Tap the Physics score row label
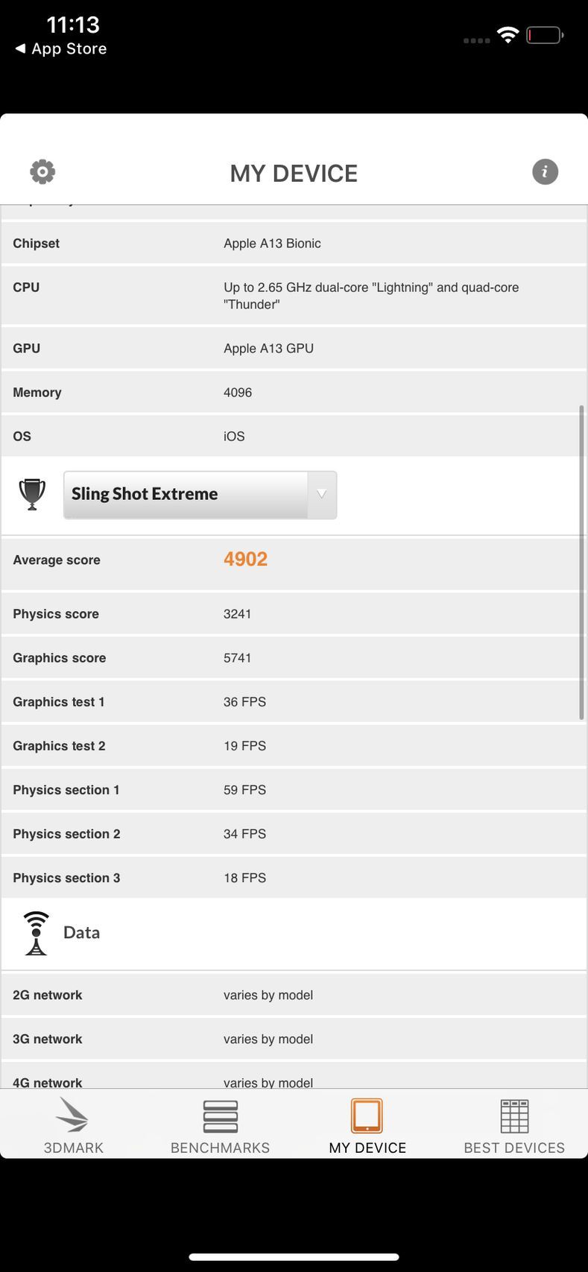The height and width of the screenshot is (1272, 588). pos(56,614)
